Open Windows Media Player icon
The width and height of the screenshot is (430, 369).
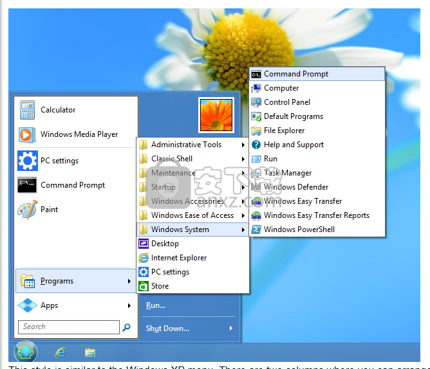pyautogui.click(x=27, y=135)
